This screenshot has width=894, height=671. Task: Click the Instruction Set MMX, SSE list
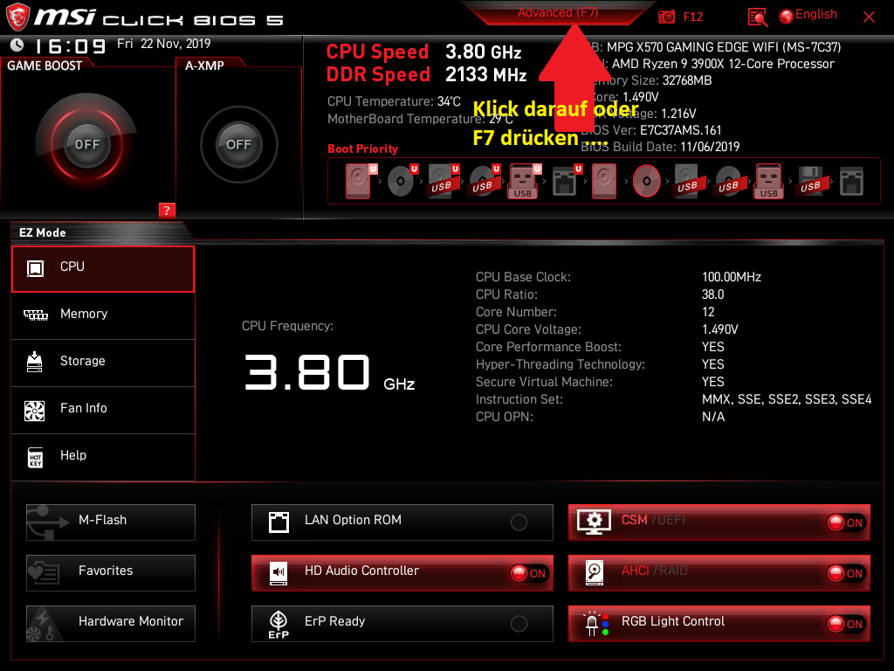pyautogui.click(x=787, y=399)
